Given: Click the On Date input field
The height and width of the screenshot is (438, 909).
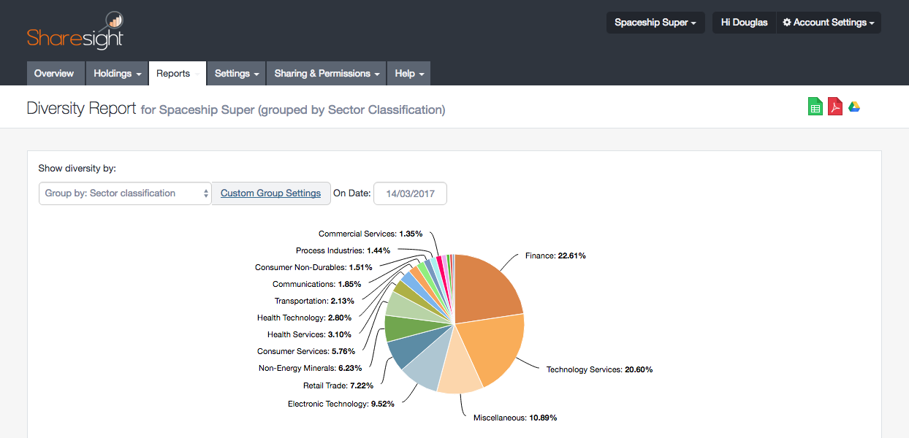Looking at the screenshot, I should coord(410,193).
